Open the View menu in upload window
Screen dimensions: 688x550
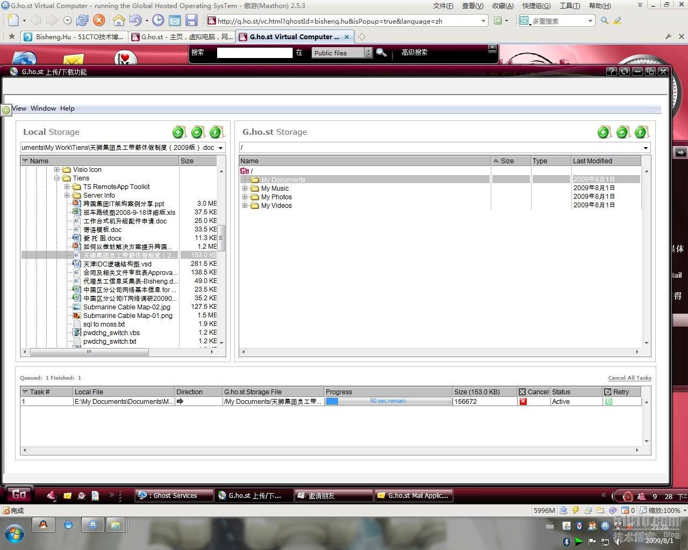[x=19, y=108]
